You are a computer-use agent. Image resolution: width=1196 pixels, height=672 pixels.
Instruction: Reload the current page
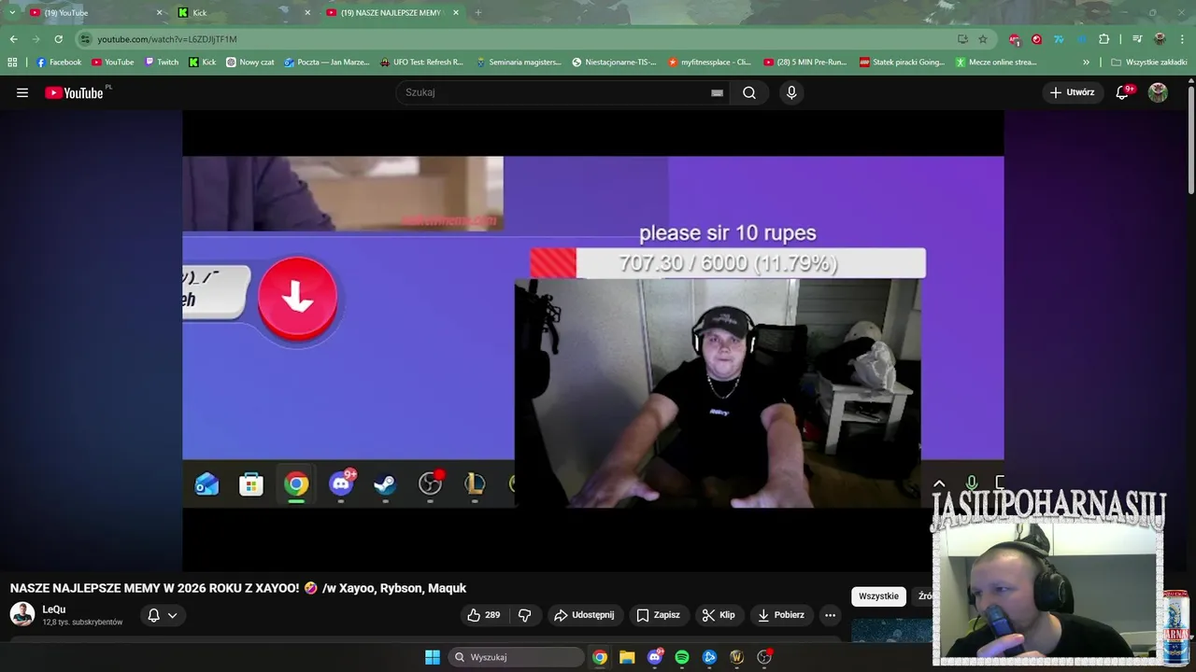[x=58, y=39]
